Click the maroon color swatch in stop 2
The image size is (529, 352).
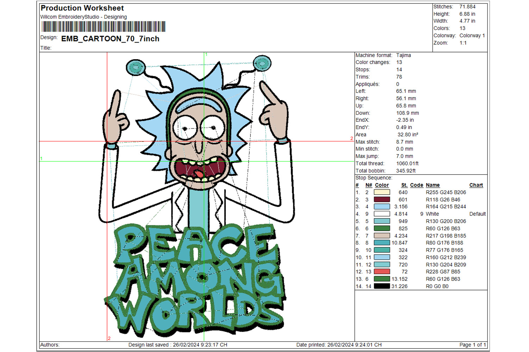pyautogui.click(x=382, y=200)
